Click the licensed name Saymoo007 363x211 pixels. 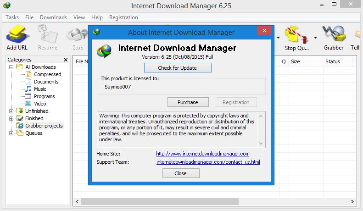(117, 87)
